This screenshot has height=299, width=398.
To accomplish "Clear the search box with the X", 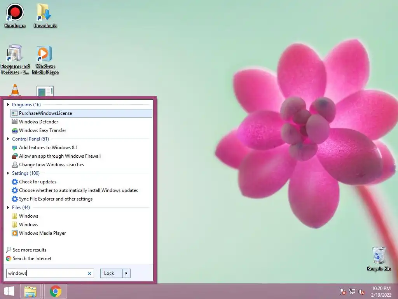I will click(90, 274).
